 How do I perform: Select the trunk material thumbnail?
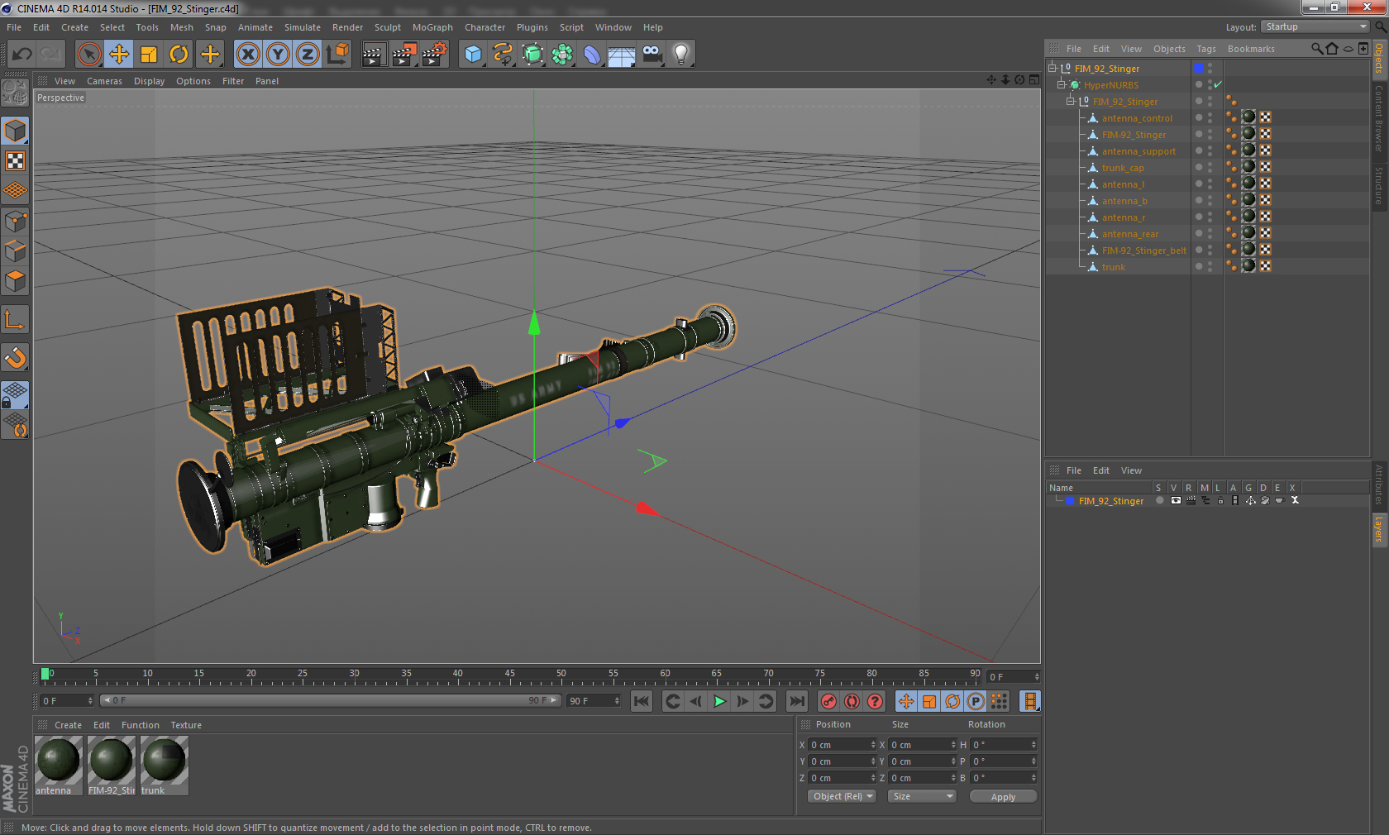coord(165,766)
